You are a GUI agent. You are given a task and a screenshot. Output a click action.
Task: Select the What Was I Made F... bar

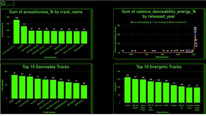click(x=47, y=37)
